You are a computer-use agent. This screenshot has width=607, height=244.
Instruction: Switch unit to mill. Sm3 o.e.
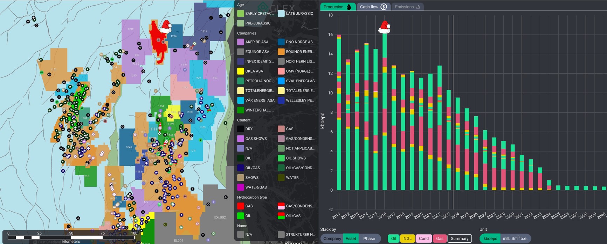515,238
